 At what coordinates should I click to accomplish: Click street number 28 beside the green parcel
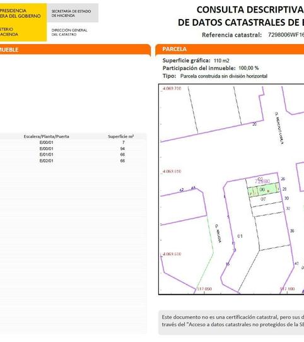(284, 189)
